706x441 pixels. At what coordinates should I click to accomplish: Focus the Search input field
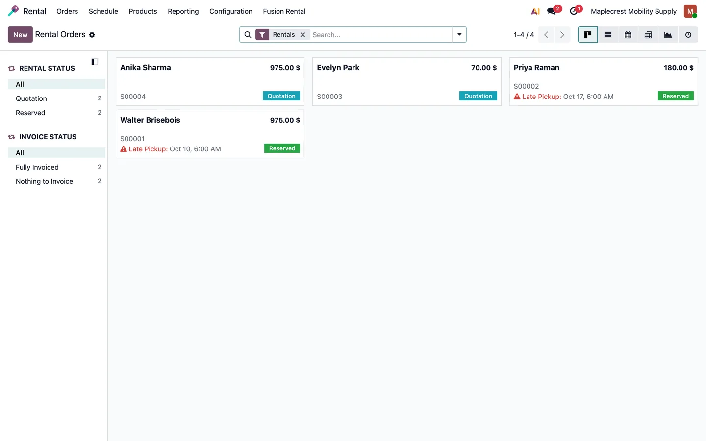tap(381, 35)
